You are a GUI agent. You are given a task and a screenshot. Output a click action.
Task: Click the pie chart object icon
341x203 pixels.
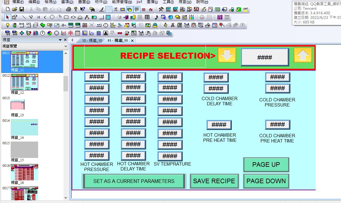point(49,33)
